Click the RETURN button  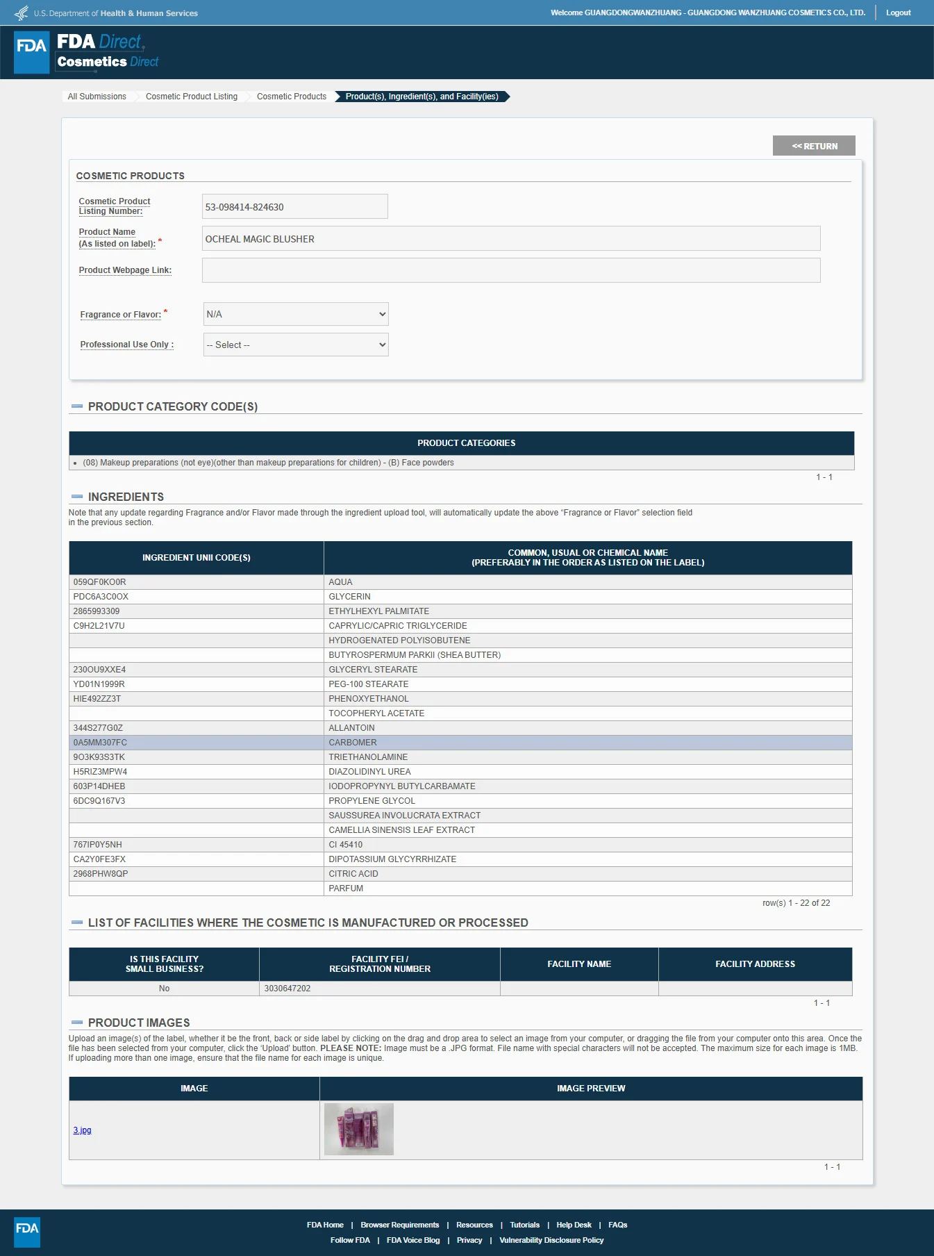(x=814, y=146)
